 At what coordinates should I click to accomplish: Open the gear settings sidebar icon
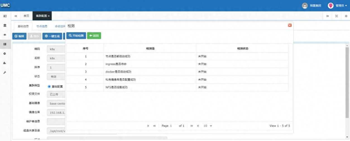click(5, 53)
